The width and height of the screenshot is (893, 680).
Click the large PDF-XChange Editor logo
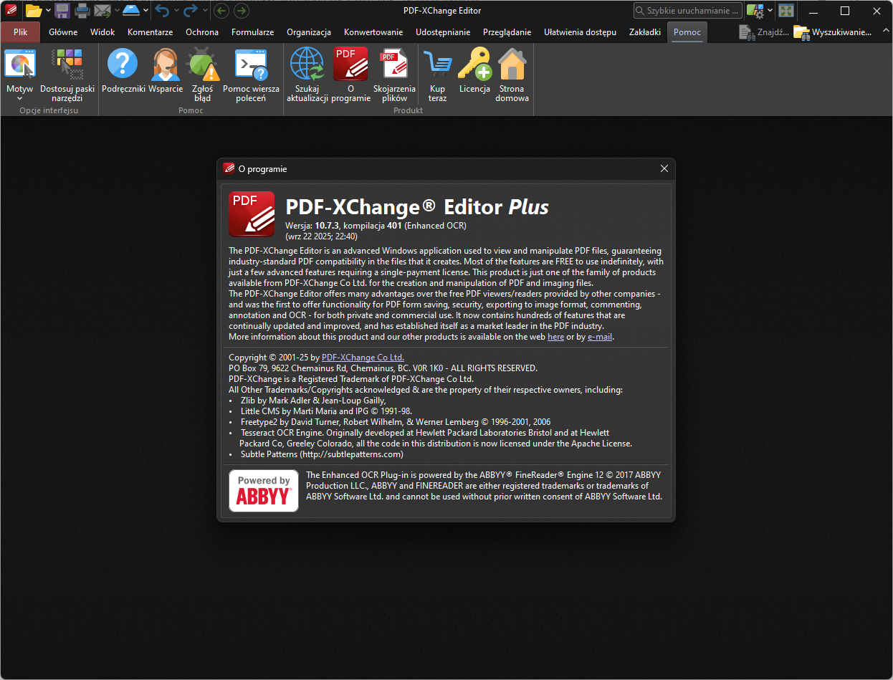coord(252,214)
